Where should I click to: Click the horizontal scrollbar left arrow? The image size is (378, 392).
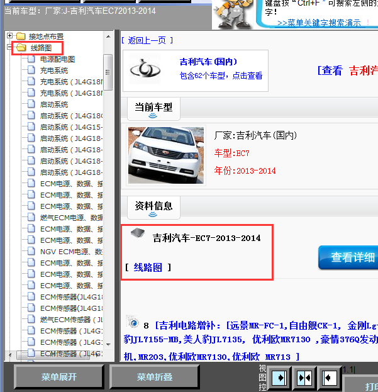10,354
